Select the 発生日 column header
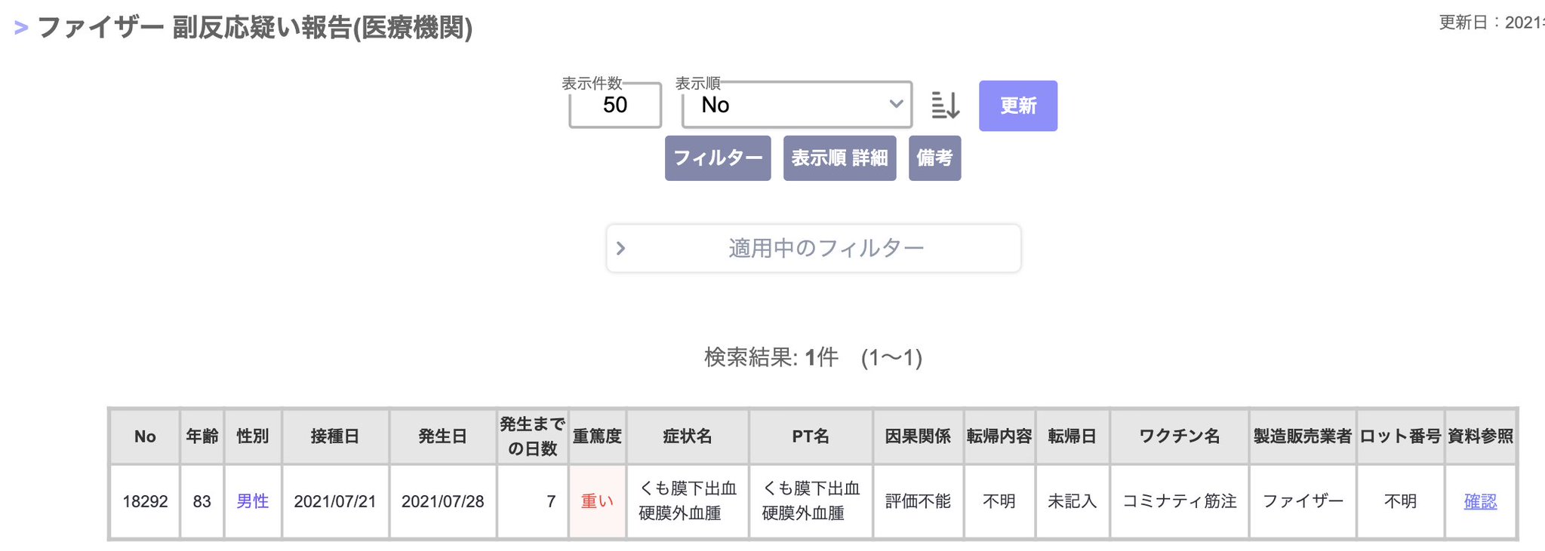 (x=442, y=436)
